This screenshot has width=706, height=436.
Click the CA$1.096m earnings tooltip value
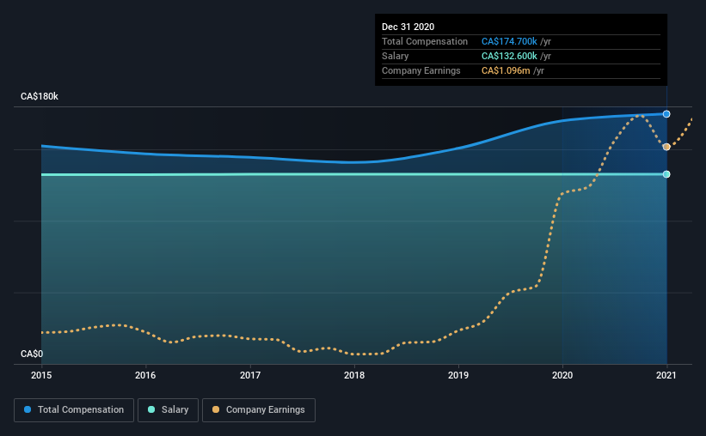pyautogui.click(x=506, y=70)
